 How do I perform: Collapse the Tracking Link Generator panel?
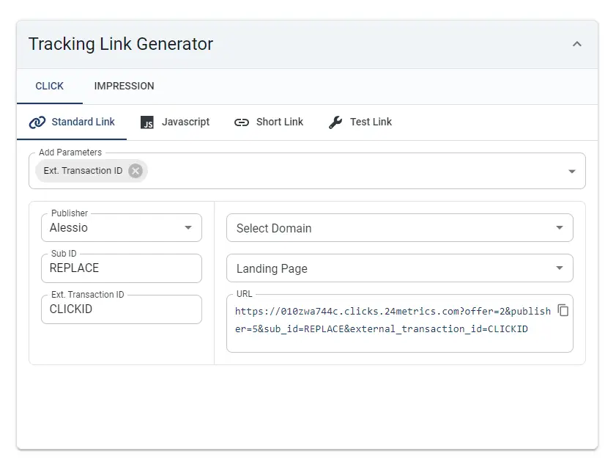coord(576,44)
